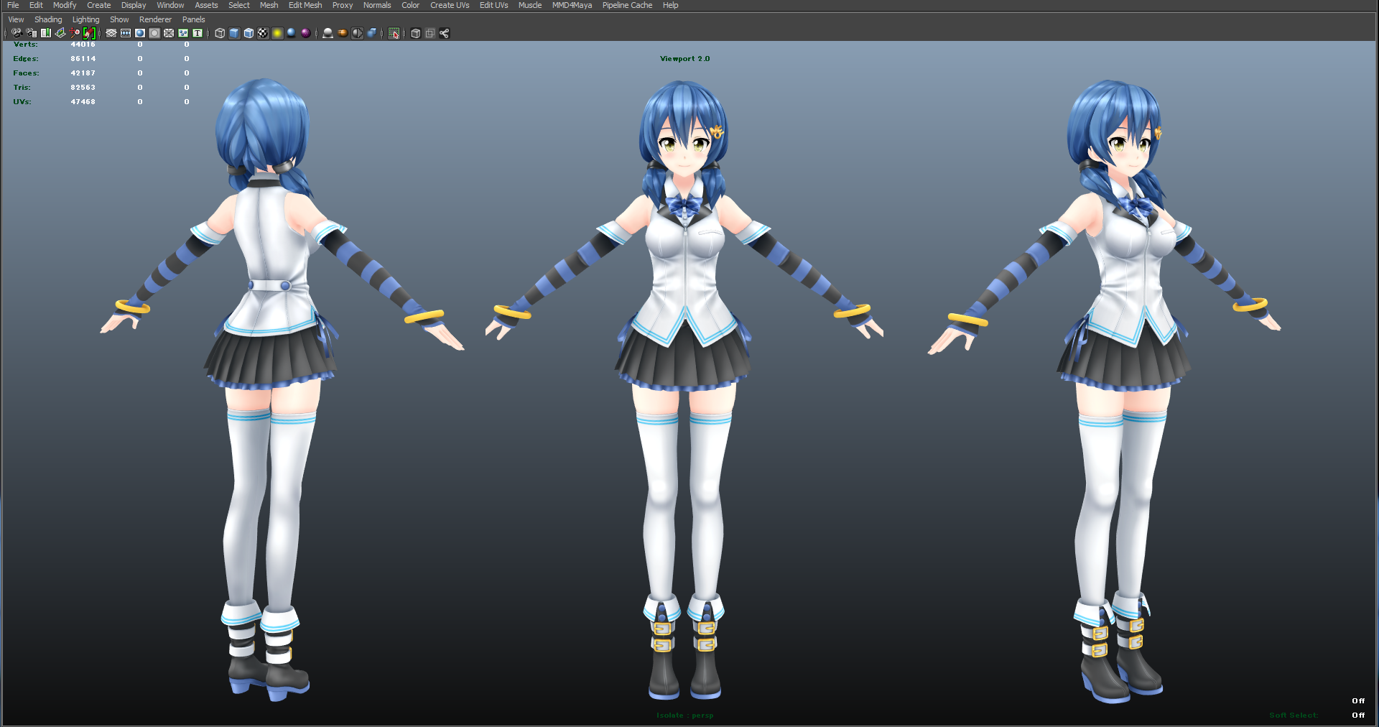Enable textured display mode
Screen dimensions: 1379x727
tap(261, 33)
